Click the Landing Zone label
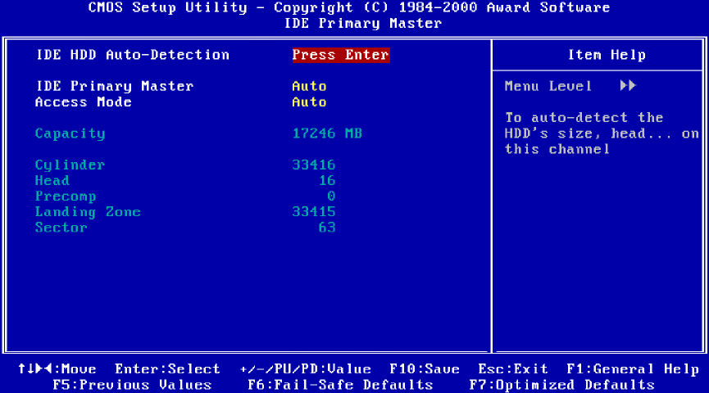Screen dimensions: 709x393 point(89,212)
